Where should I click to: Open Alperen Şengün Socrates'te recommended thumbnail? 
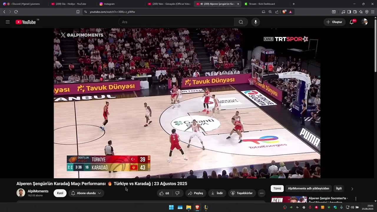pos(289,199)
